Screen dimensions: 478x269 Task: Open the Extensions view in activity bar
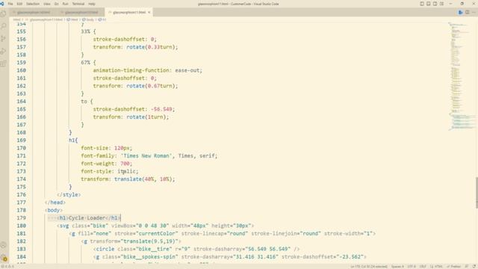[x=3, y=64]
